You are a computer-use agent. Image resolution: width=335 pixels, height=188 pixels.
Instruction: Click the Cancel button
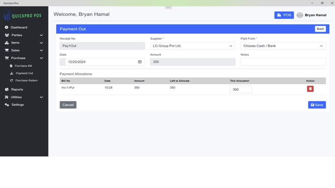click(x=68, y=105)
